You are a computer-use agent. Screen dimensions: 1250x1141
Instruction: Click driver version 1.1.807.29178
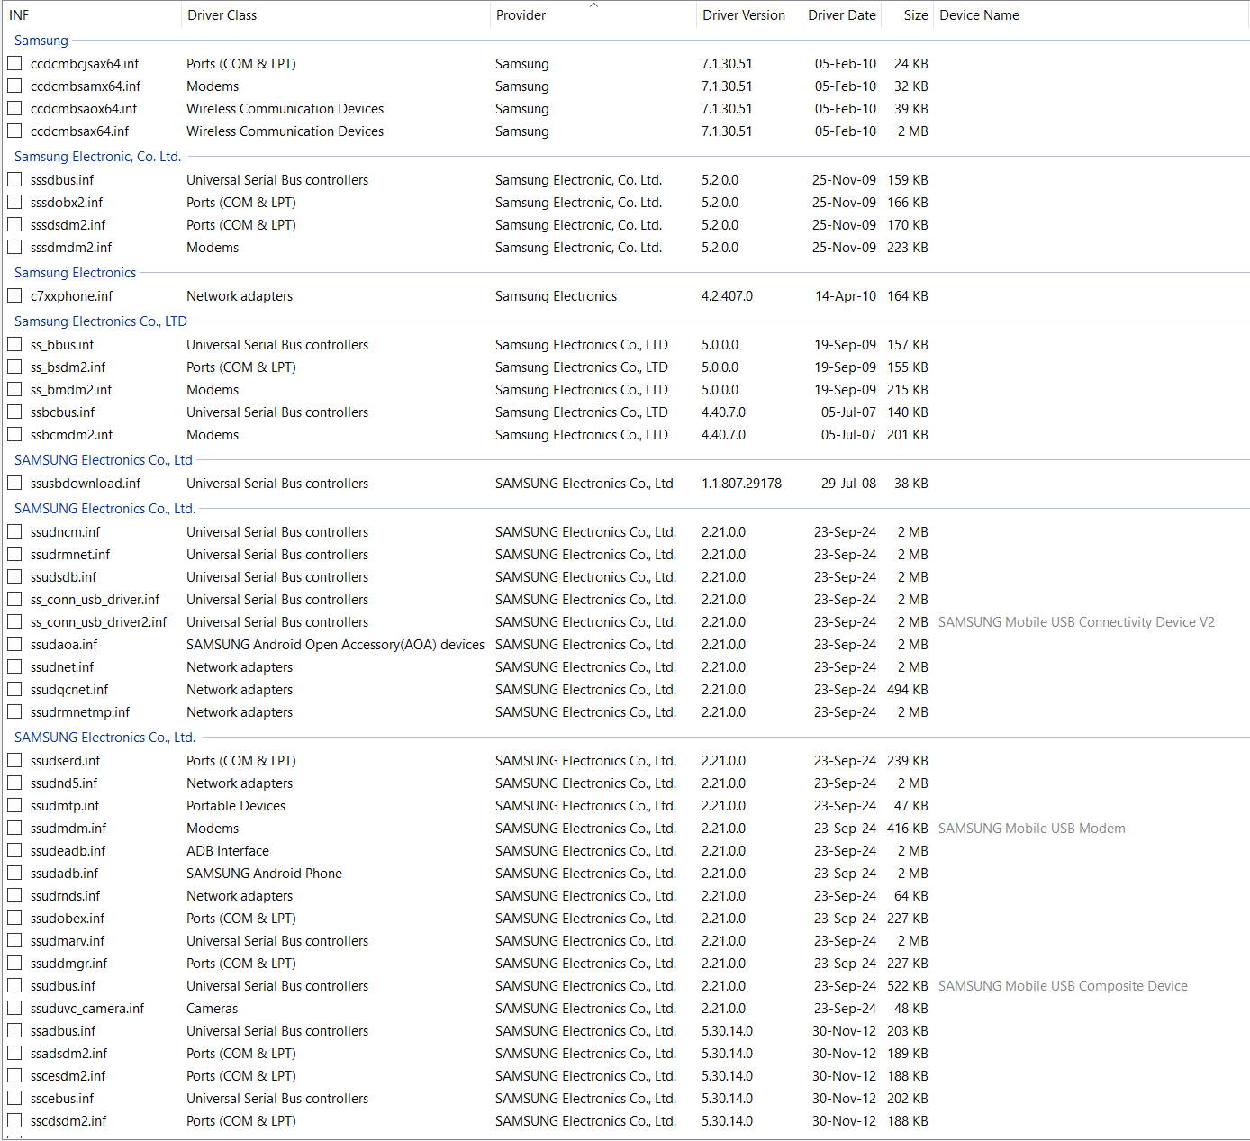[x=741, y=484]
